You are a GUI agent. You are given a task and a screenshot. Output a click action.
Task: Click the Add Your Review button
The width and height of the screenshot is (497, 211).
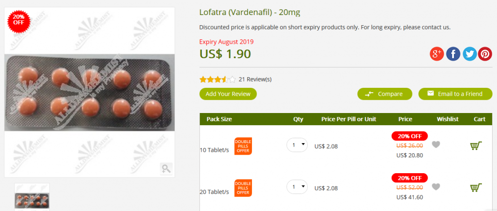coord(228,94)
